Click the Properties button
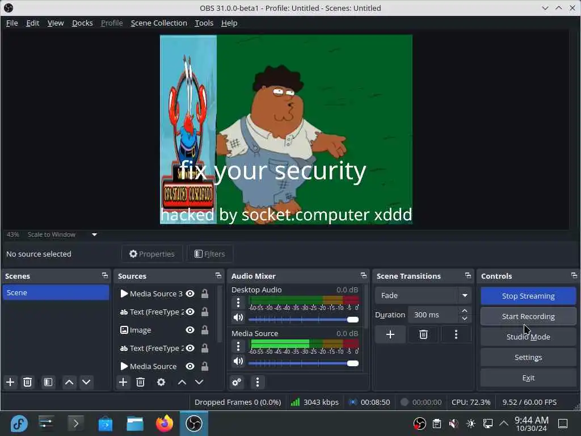The image size is (581, 436). 152,254
